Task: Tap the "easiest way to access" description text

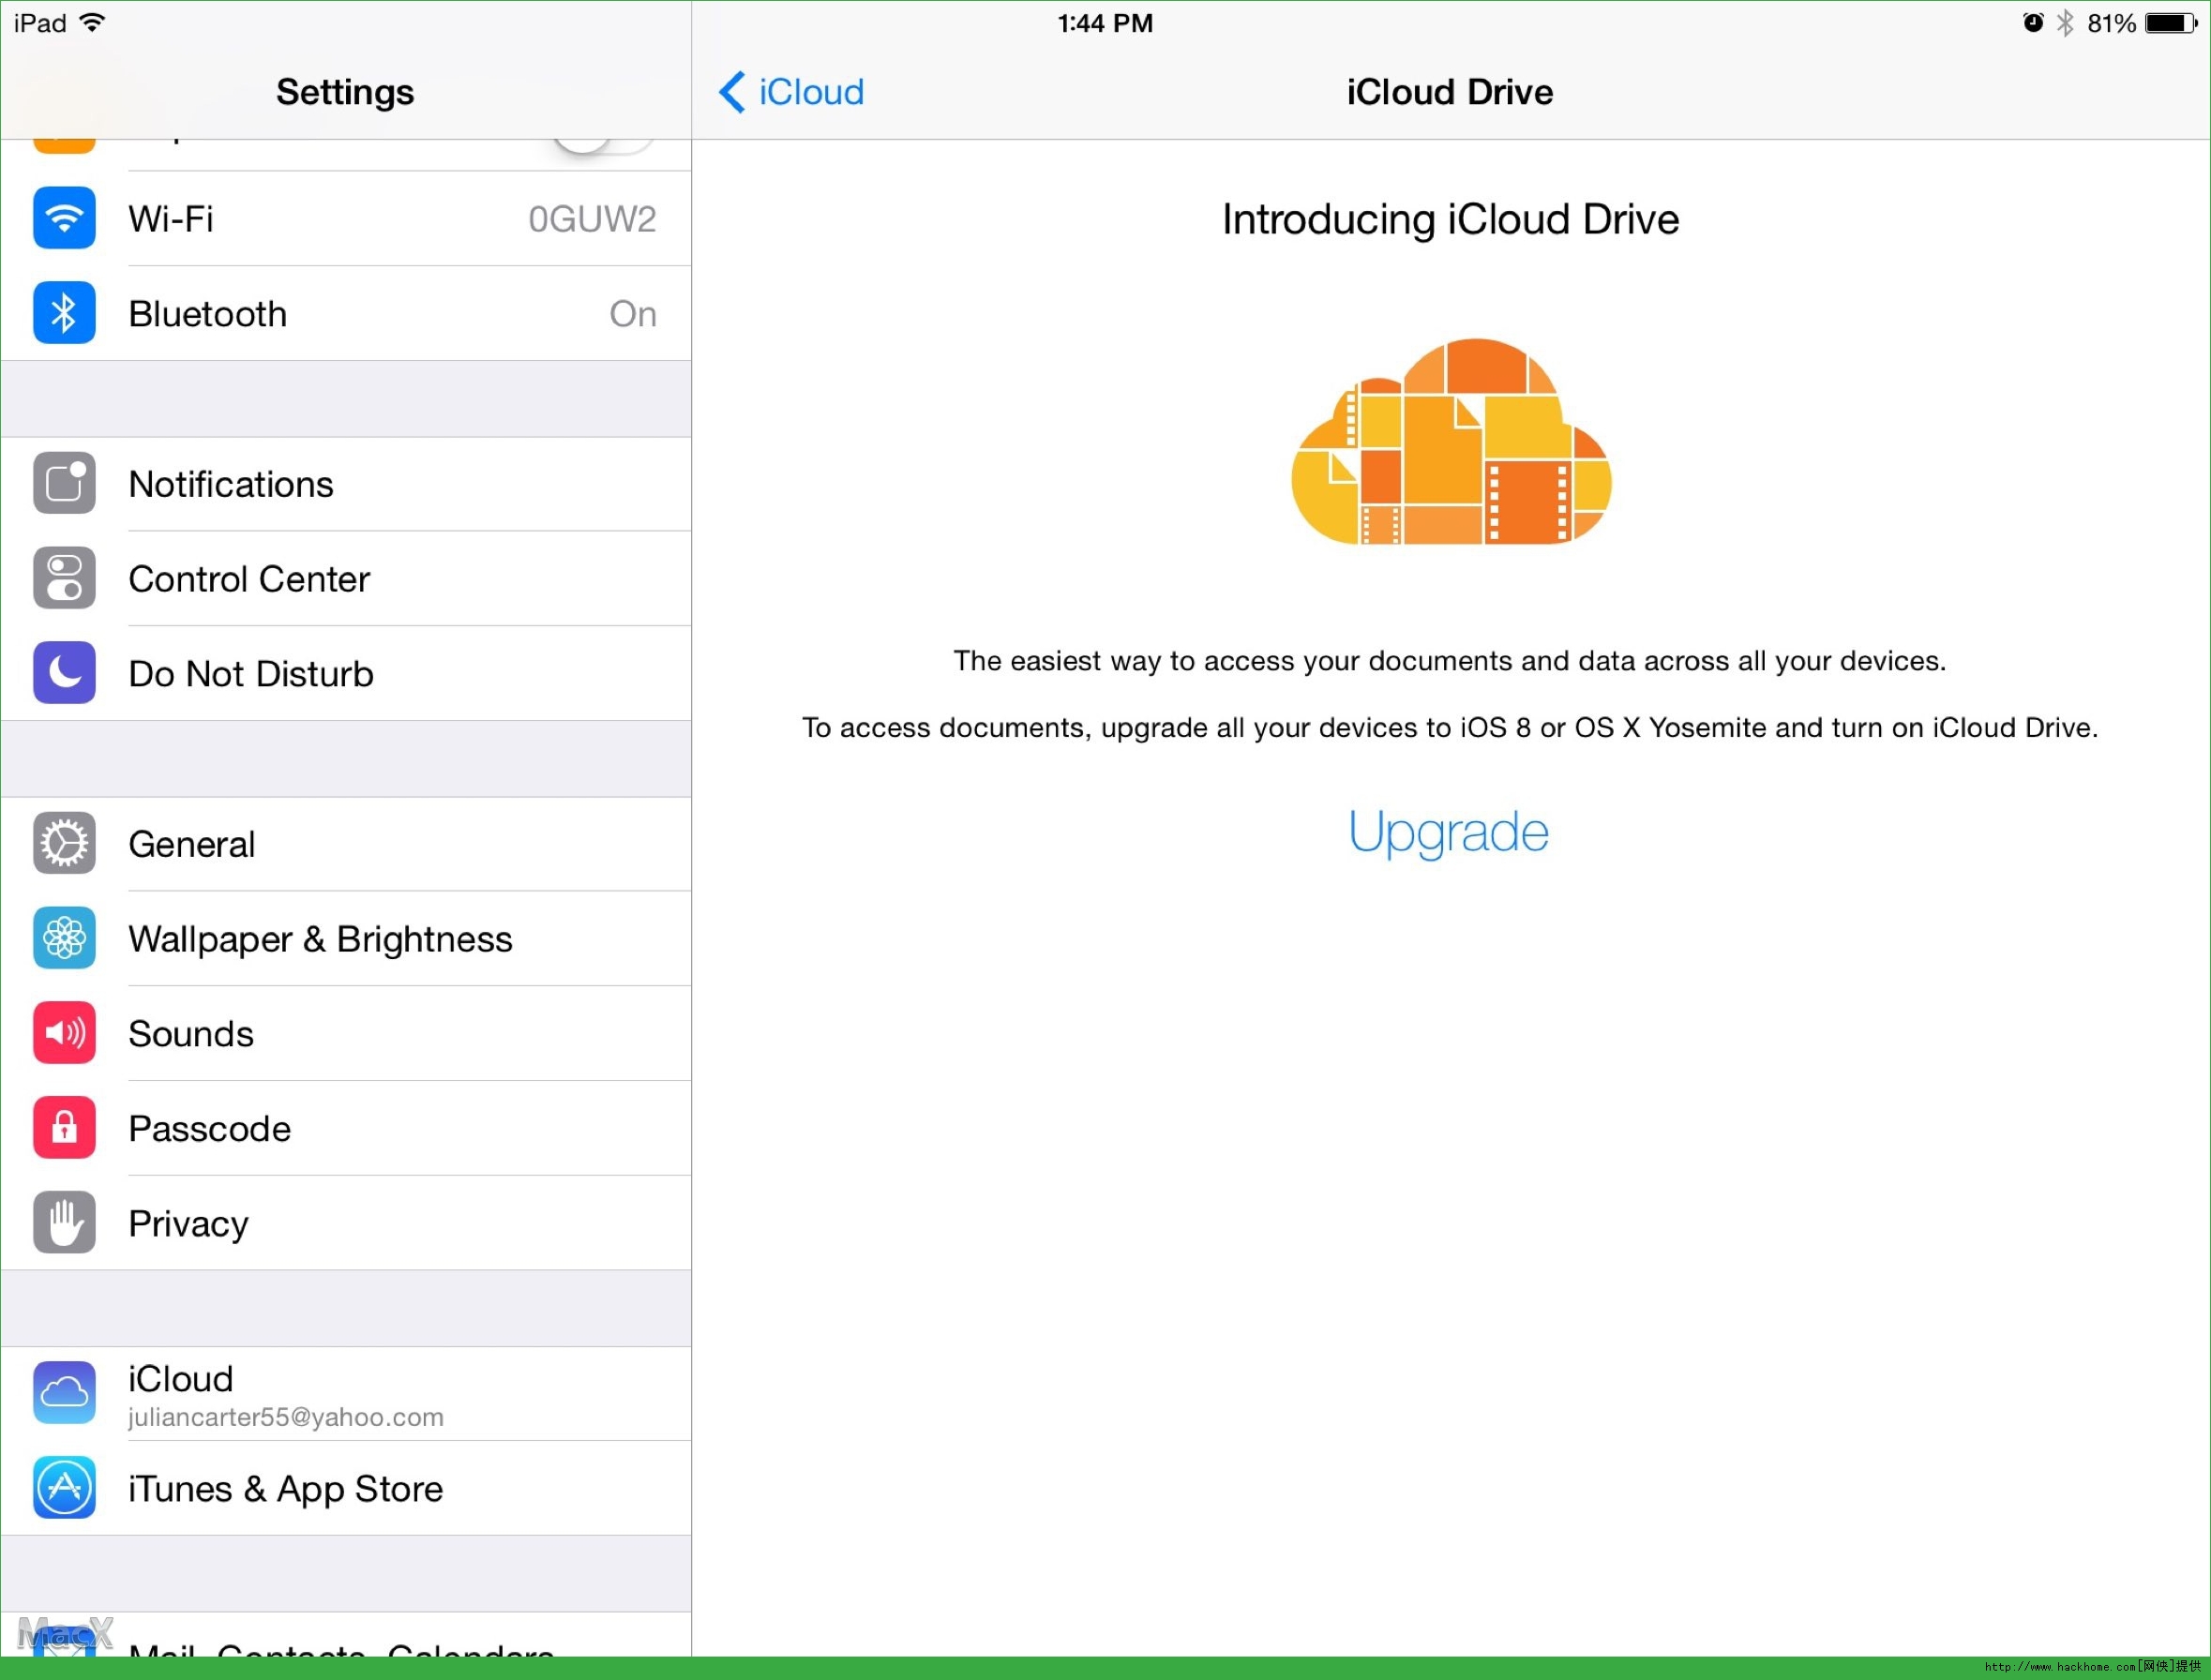Action: [x=1450, y=661]
